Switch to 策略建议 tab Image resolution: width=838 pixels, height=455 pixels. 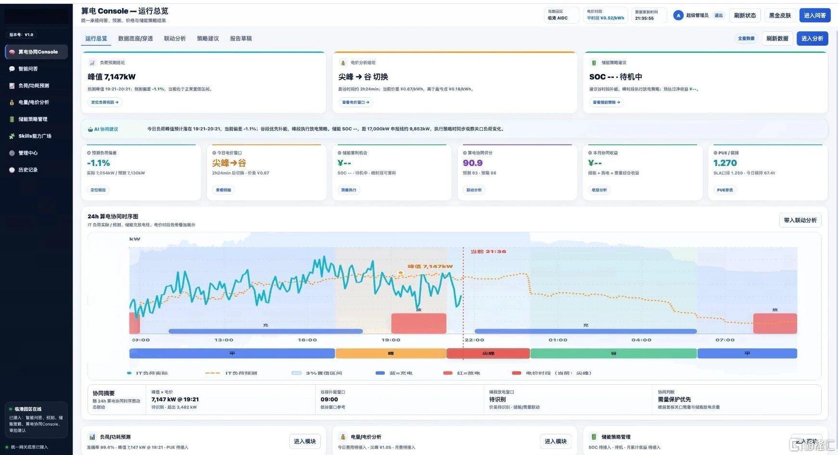[x=208, y=38]
